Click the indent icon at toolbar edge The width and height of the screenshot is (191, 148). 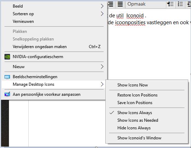coord(189,4)
